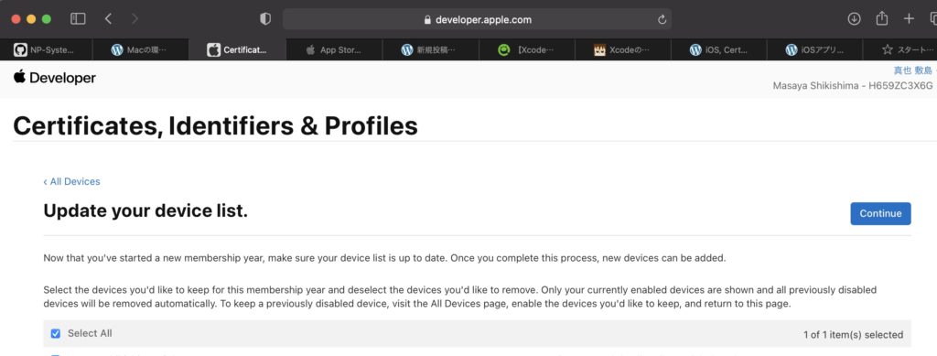Viewport: 937px width, 356px height.
Task: Click the Certificates, Identifiers & Profiles heading
Action: click(x=215, y=126)
